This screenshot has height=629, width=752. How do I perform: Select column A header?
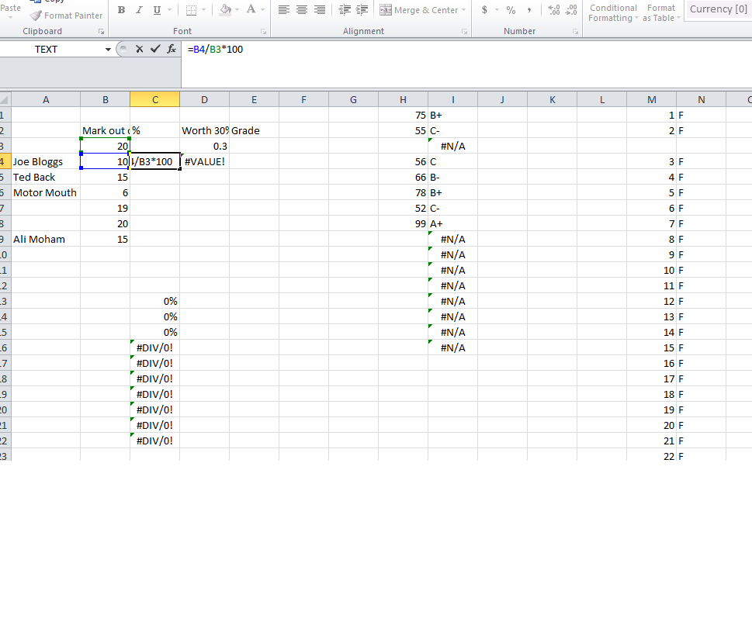[x=46, y=100]
